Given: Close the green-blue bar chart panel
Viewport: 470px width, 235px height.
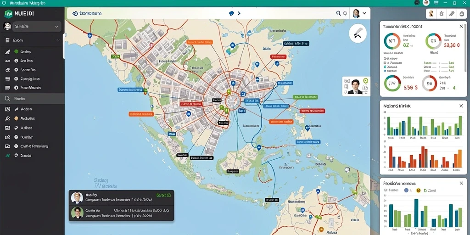Looking at the screenshot, I should pyautogui.click(x=461, y=106).
